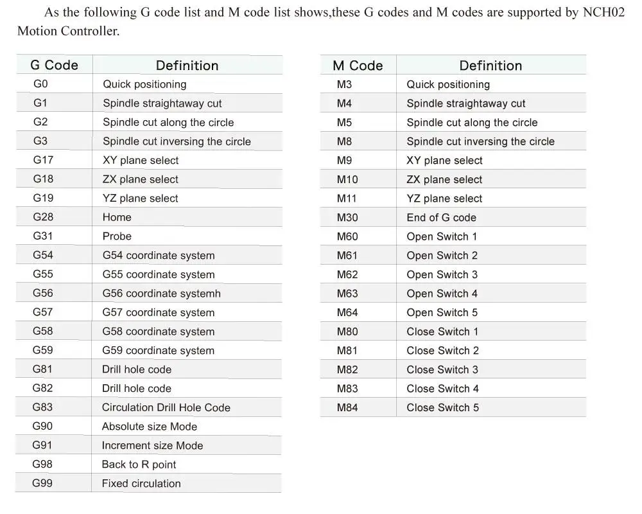Select the M64 Open Switch 5 row
Image resolution: width=642 pixels, height=514 pixels.
[x=453, y=312]
